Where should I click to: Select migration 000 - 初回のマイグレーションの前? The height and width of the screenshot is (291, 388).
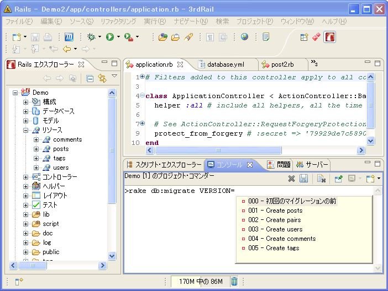coord(292,201)
